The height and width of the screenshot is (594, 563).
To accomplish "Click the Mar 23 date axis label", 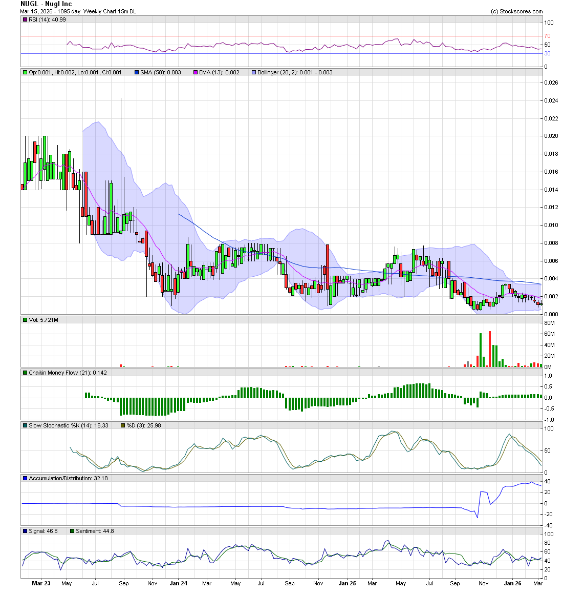I will click(41, 583).
